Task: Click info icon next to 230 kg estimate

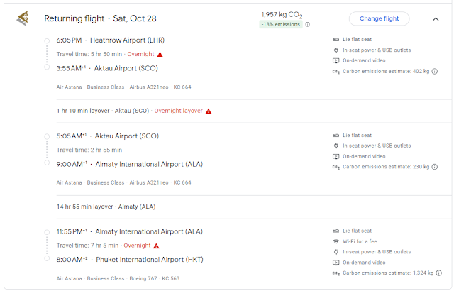Action: 434,167
